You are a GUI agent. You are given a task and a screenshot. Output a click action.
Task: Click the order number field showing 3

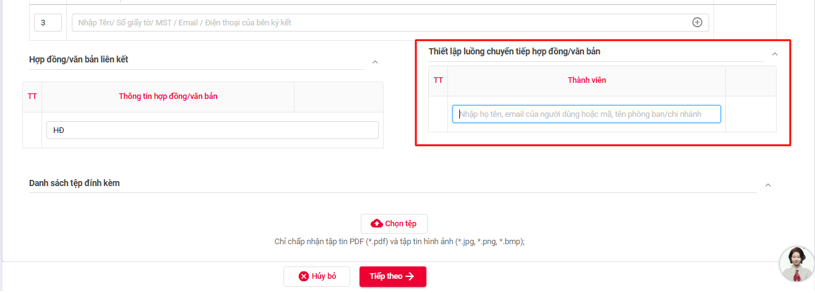point(48,23)
